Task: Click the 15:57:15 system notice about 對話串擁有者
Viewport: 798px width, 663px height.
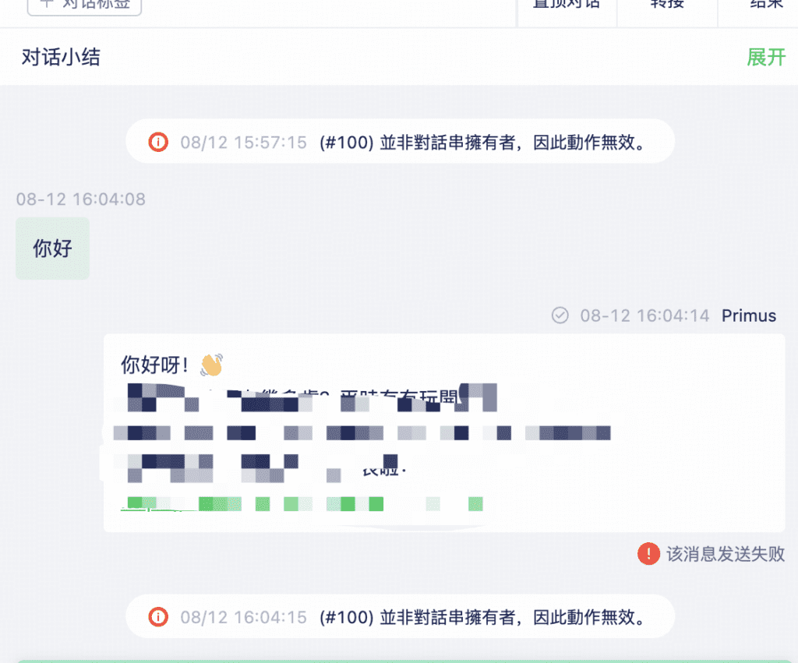Action: point(400,142)
